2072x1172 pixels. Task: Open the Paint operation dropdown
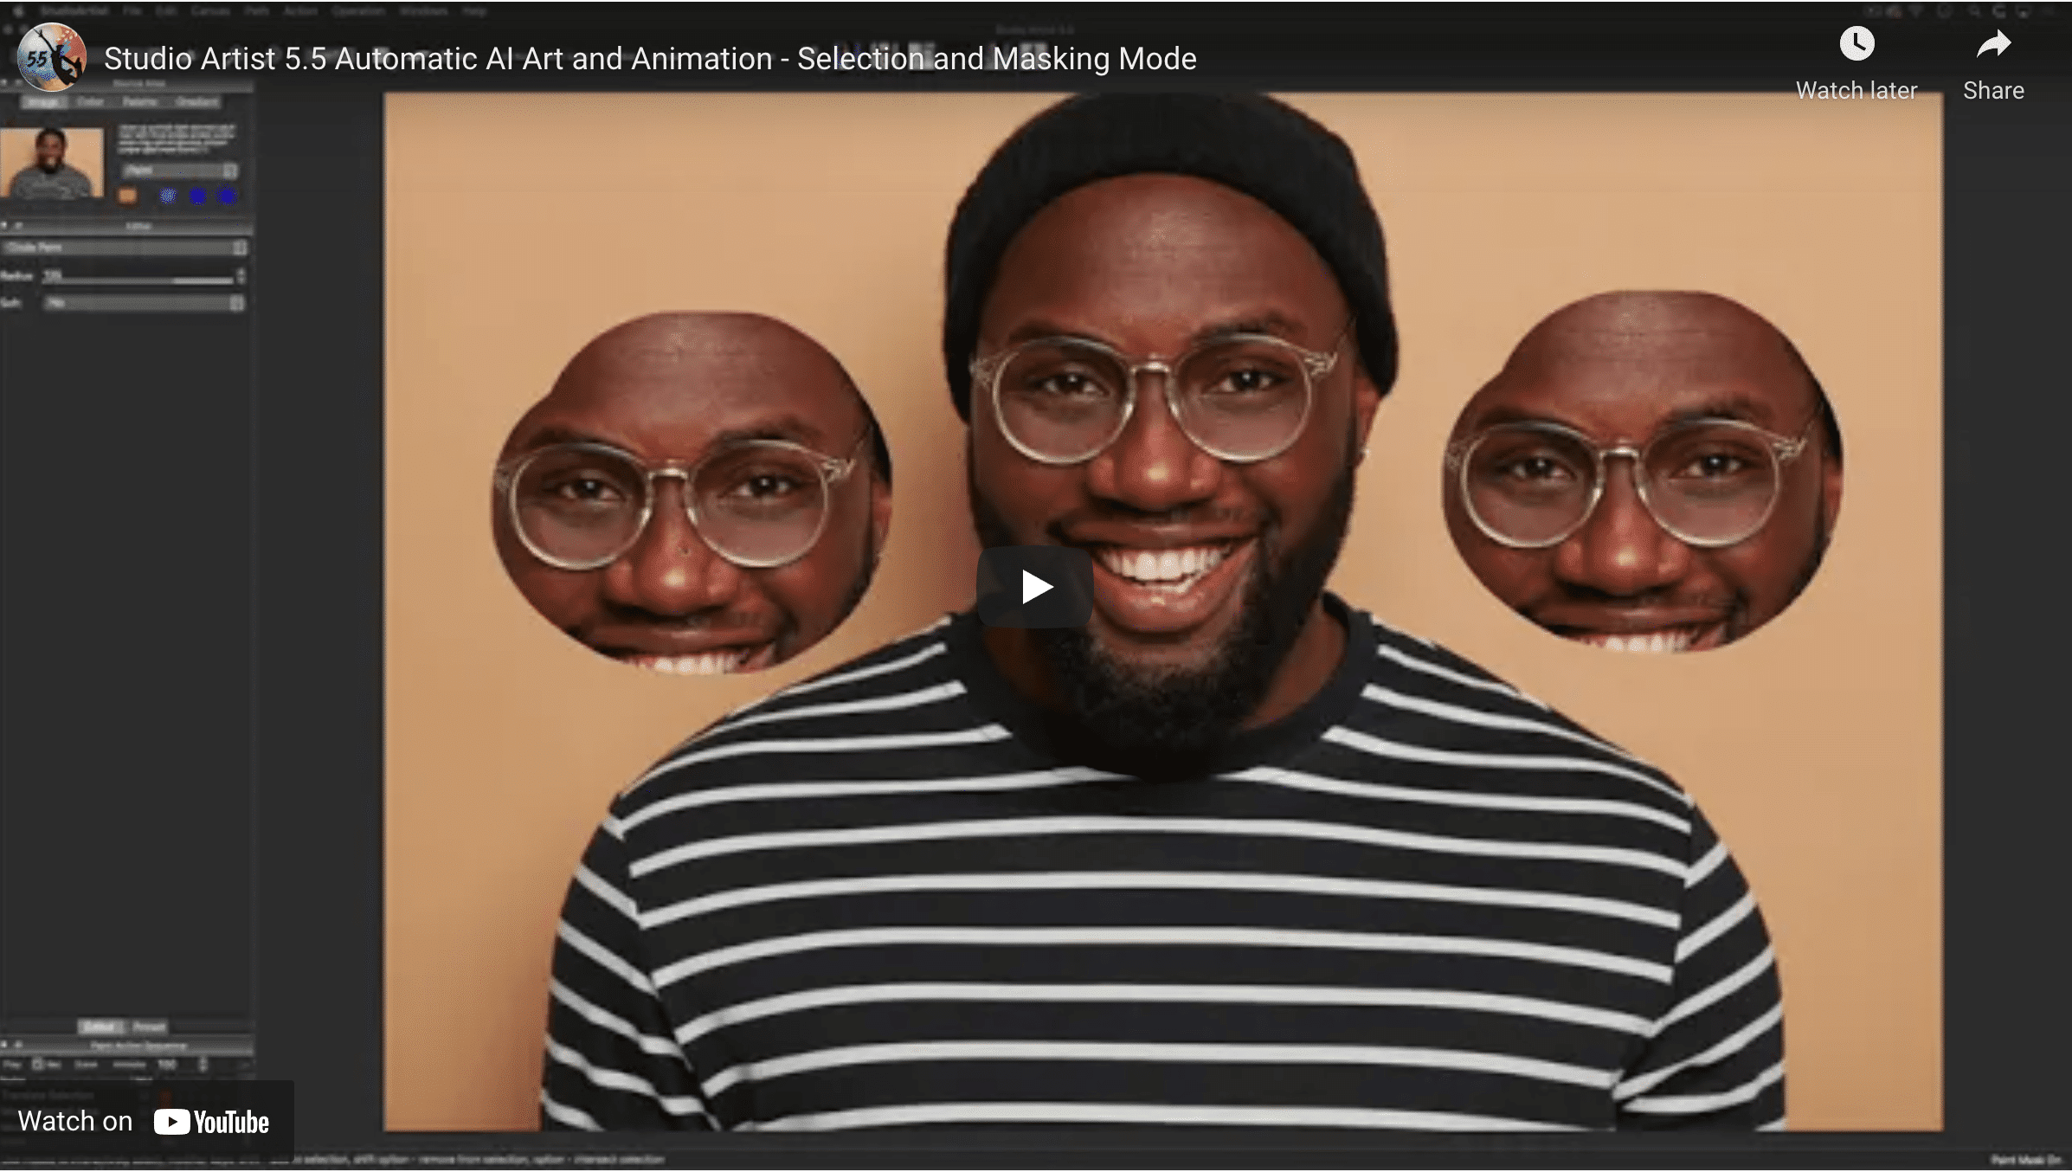coord(182,171)
